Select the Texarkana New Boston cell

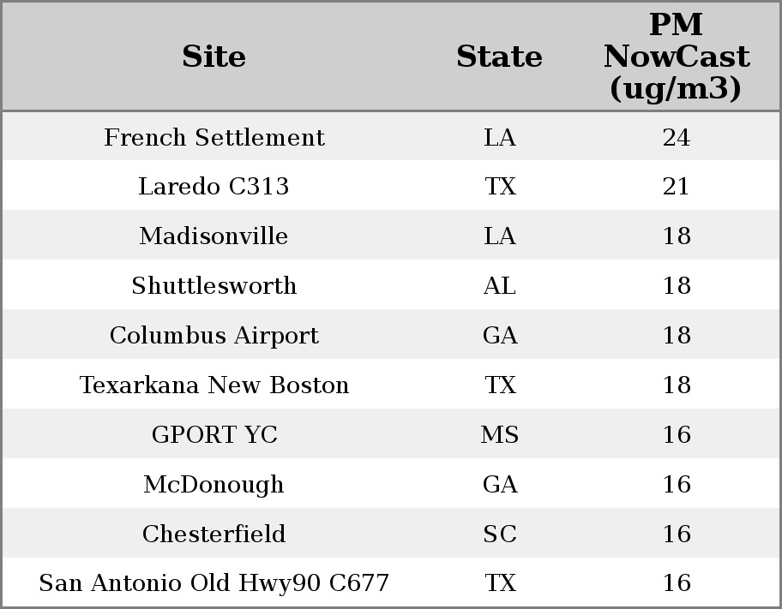pyautogui.click(x=214, y=385)
